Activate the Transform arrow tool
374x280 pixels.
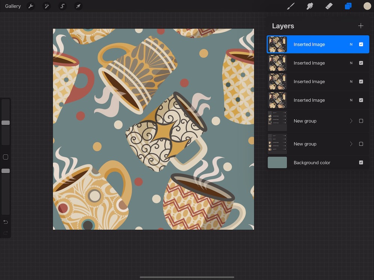click(x=78, y=6)
